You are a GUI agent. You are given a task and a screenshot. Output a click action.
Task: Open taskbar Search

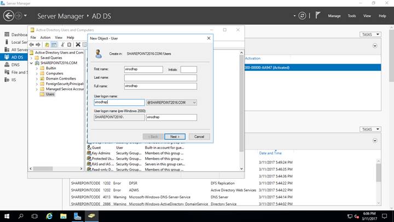pos(21,216)
